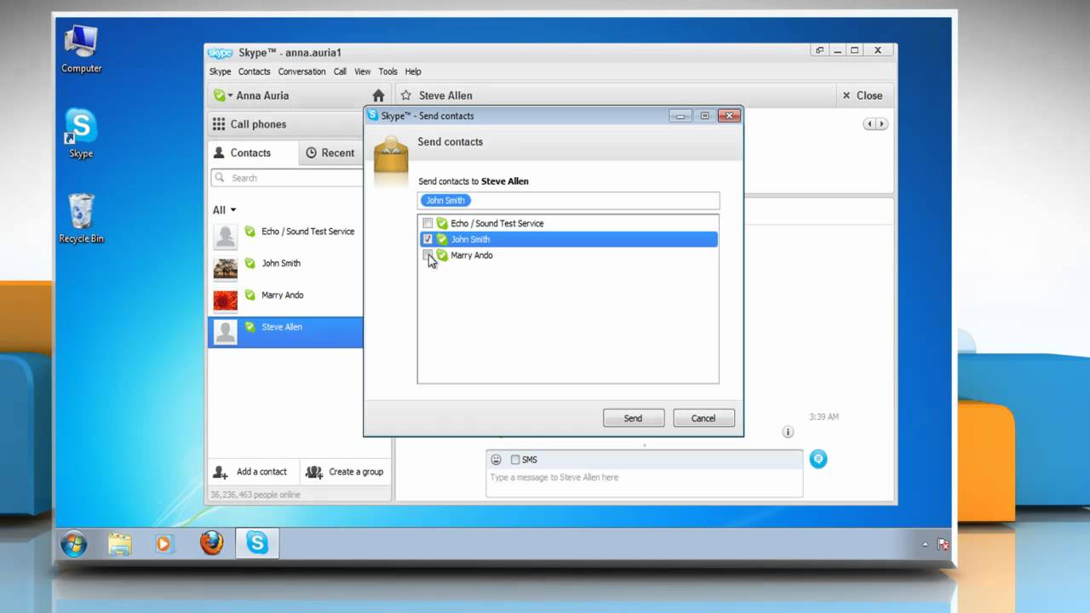Viewport: 1090px width, 613px height.
Task: Open the Computer desktop icon
Action: pos(81,49)
